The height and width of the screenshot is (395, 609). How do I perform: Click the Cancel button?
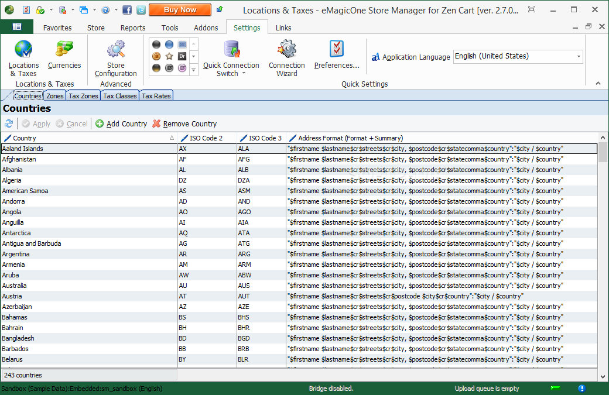(x=72, y=123)
